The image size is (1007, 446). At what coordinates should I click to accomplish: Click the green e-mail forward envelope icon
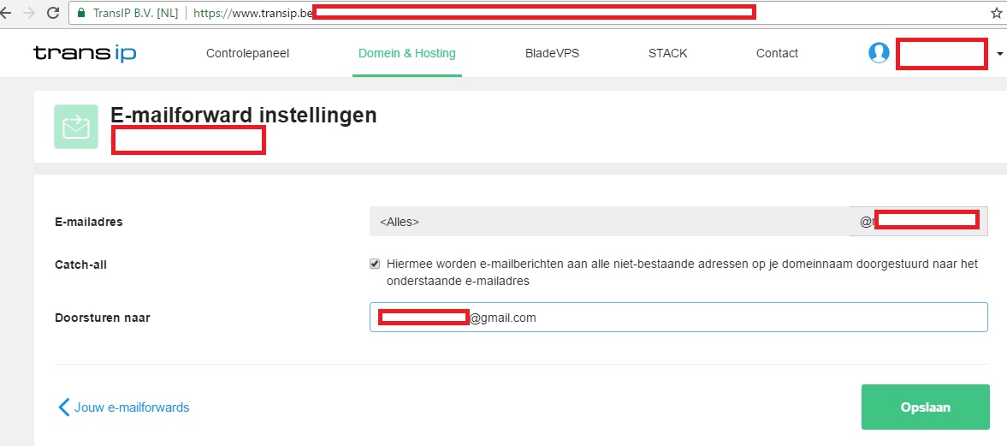75,127
